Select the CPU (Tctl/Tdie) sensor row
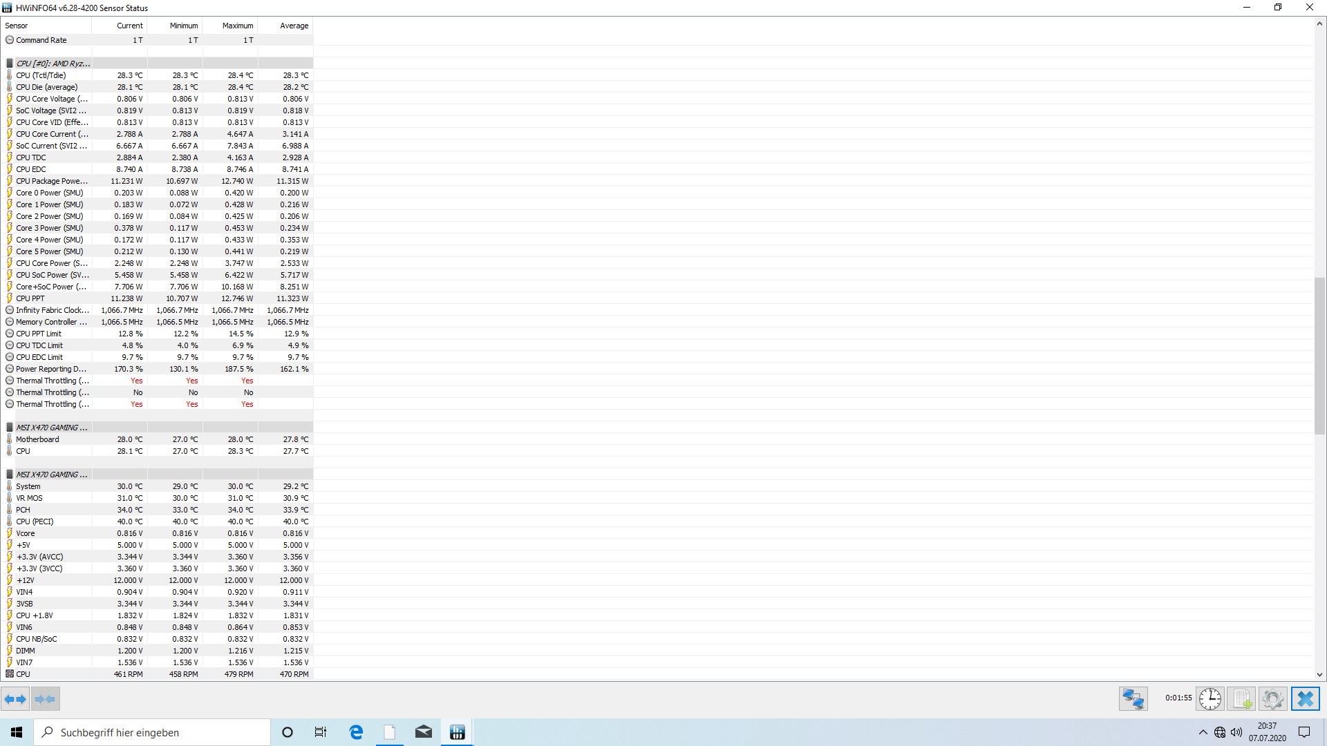 click(41, 75)
